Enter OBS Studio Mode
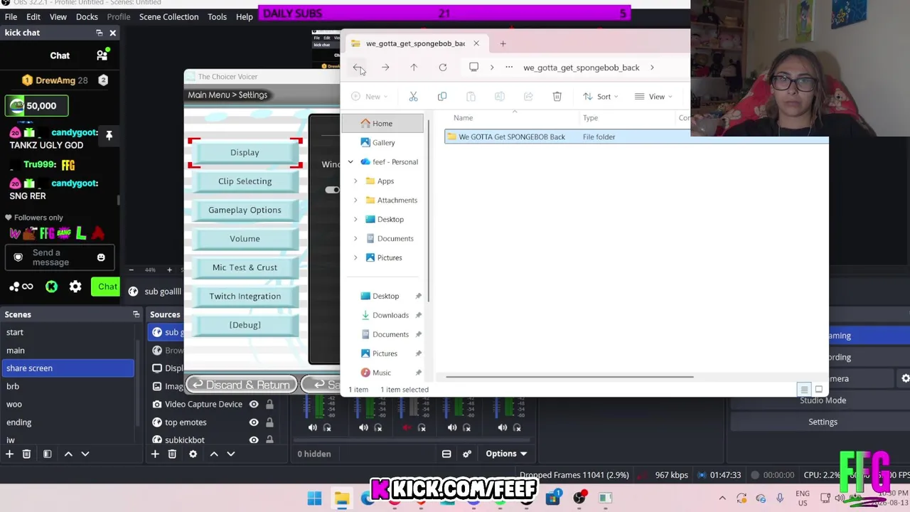This screenshot has width=910, height=512. pos(823,400)
